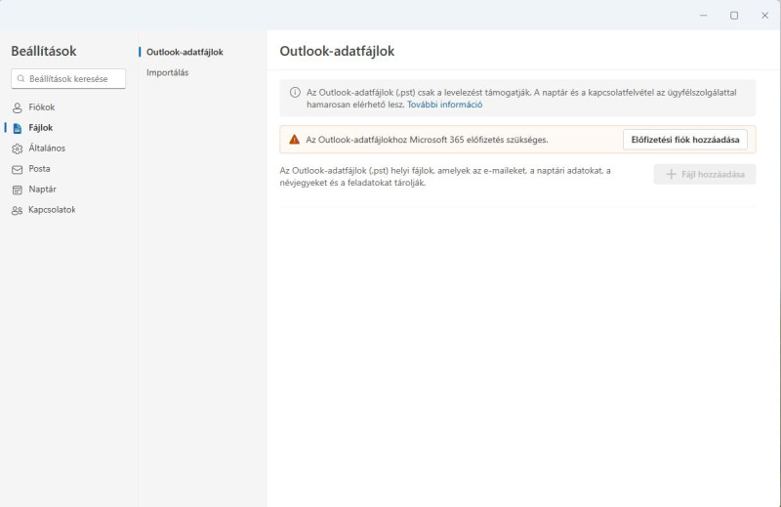Click the Fiókok person icon

18,107
